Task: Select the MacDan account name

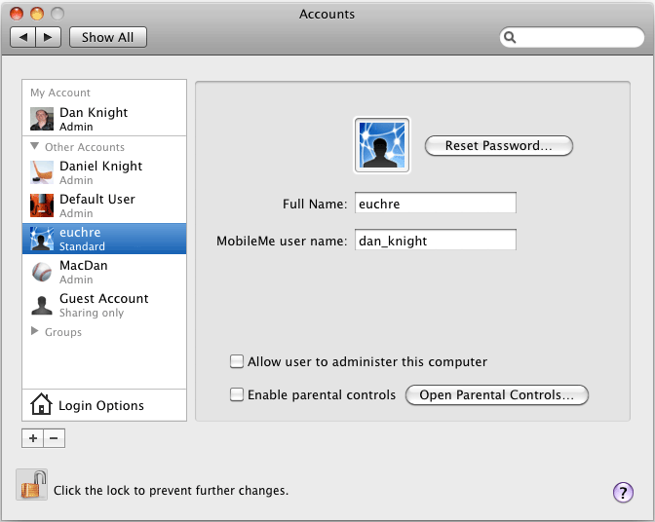Action: pos(84,265)
